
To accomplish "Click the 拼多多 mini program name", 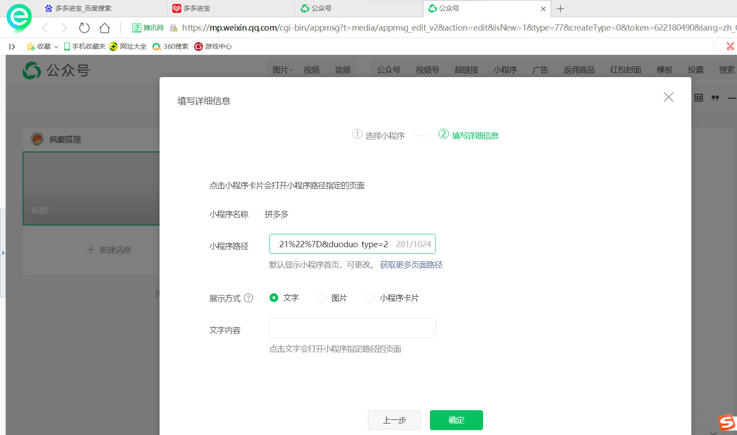I will pyautogui.click(x=277, y=214).
